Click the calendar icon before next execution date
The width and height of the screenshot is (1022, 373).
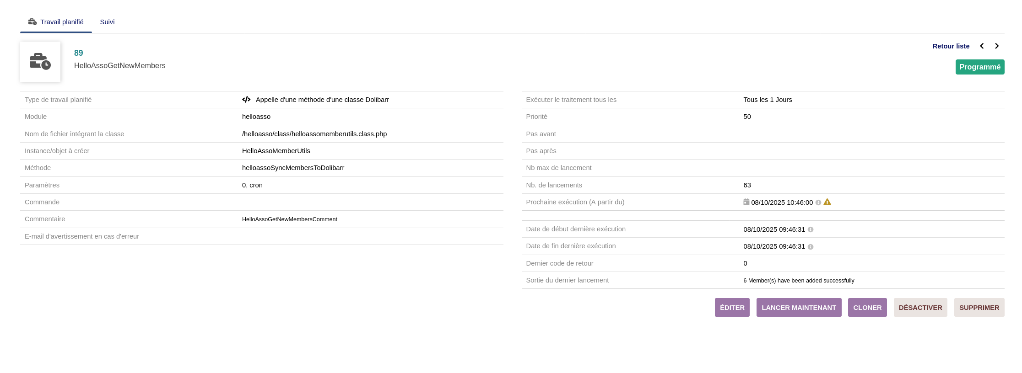(746, 202)
